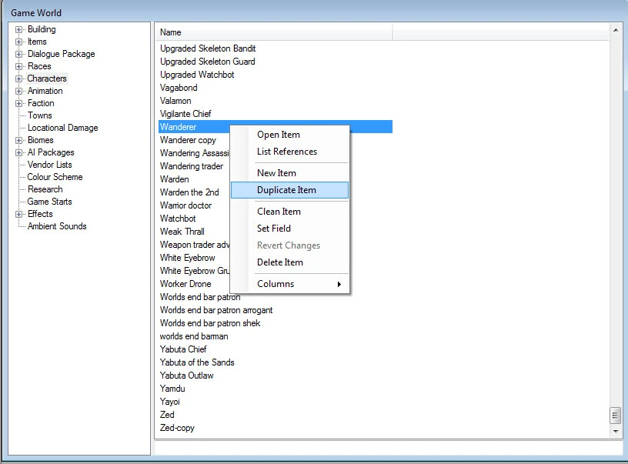Expand the Effects tree node

pos(18,215)
